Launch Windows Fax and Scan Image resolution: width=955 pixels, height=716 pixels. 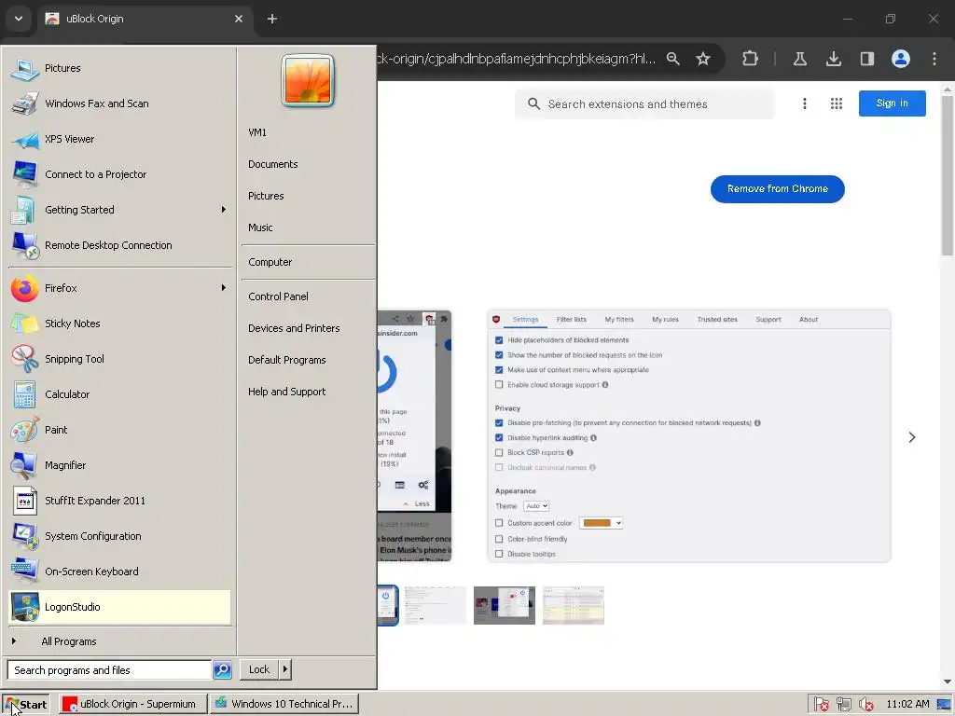120,103
